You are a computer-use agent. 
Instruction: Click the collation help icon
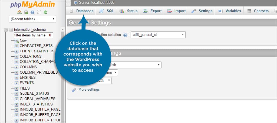click(125, 35)
